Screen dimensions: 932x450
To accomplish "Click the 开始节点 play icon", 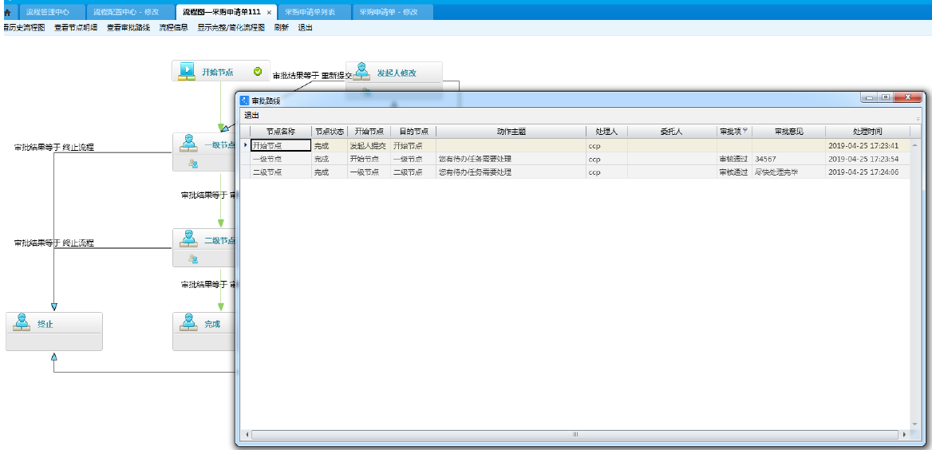I will [186, 72].
